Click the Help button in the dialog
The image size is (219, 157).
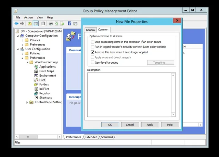coord(170,125)
